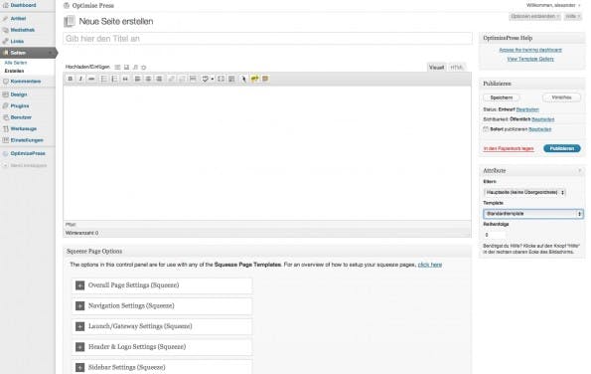Open the Hilfe dropdown tab

[x=573, y=16]
